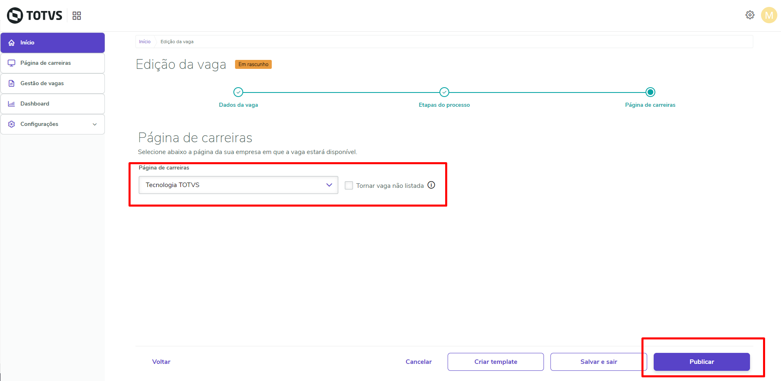Click the Em rascunho status badge

point(253,64)
